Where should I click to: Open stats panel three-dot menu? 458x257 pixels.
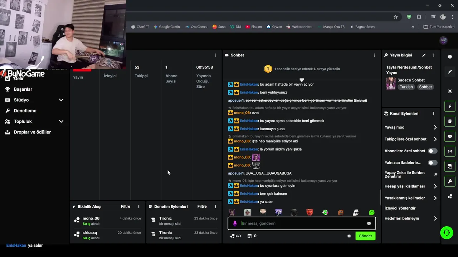tap(215, 55)
